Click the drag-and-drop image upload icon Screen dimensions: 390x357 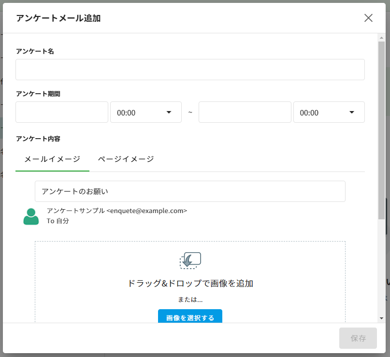190,260
